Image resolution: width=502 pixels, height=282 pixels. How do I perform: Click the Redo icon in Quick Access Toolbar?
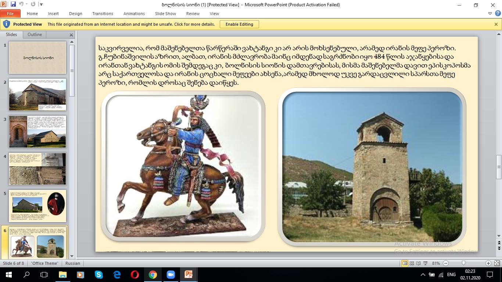pos(33,4)
